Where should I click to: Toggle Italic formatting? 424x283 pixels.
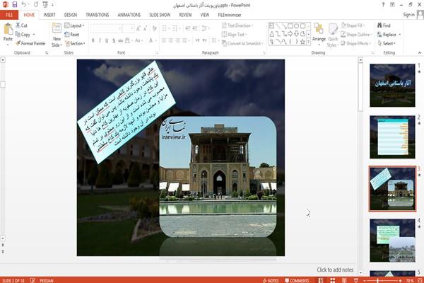point(100,40)
